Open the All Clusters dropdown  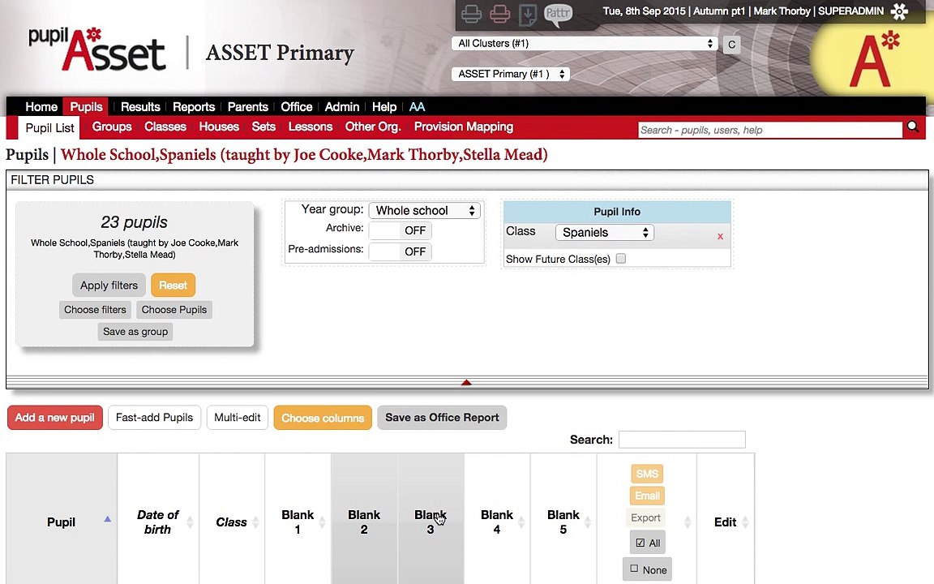pos(585,44)
